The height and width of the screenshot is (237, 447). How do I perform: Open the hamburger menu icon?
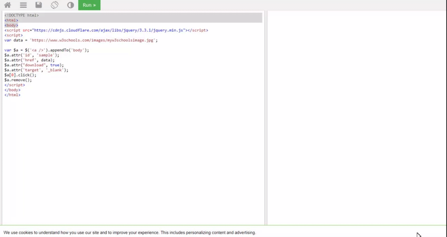click(23, 5)
